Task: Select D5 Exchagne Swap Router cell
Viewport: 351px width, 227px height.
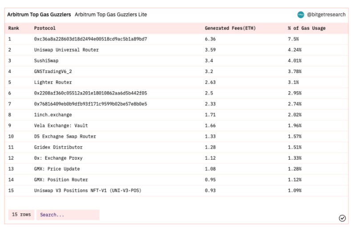Action: (x=65, y=136)
